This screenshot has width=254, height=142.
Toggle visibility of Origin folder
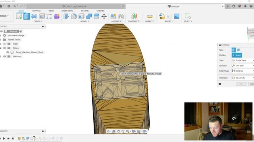4,44
